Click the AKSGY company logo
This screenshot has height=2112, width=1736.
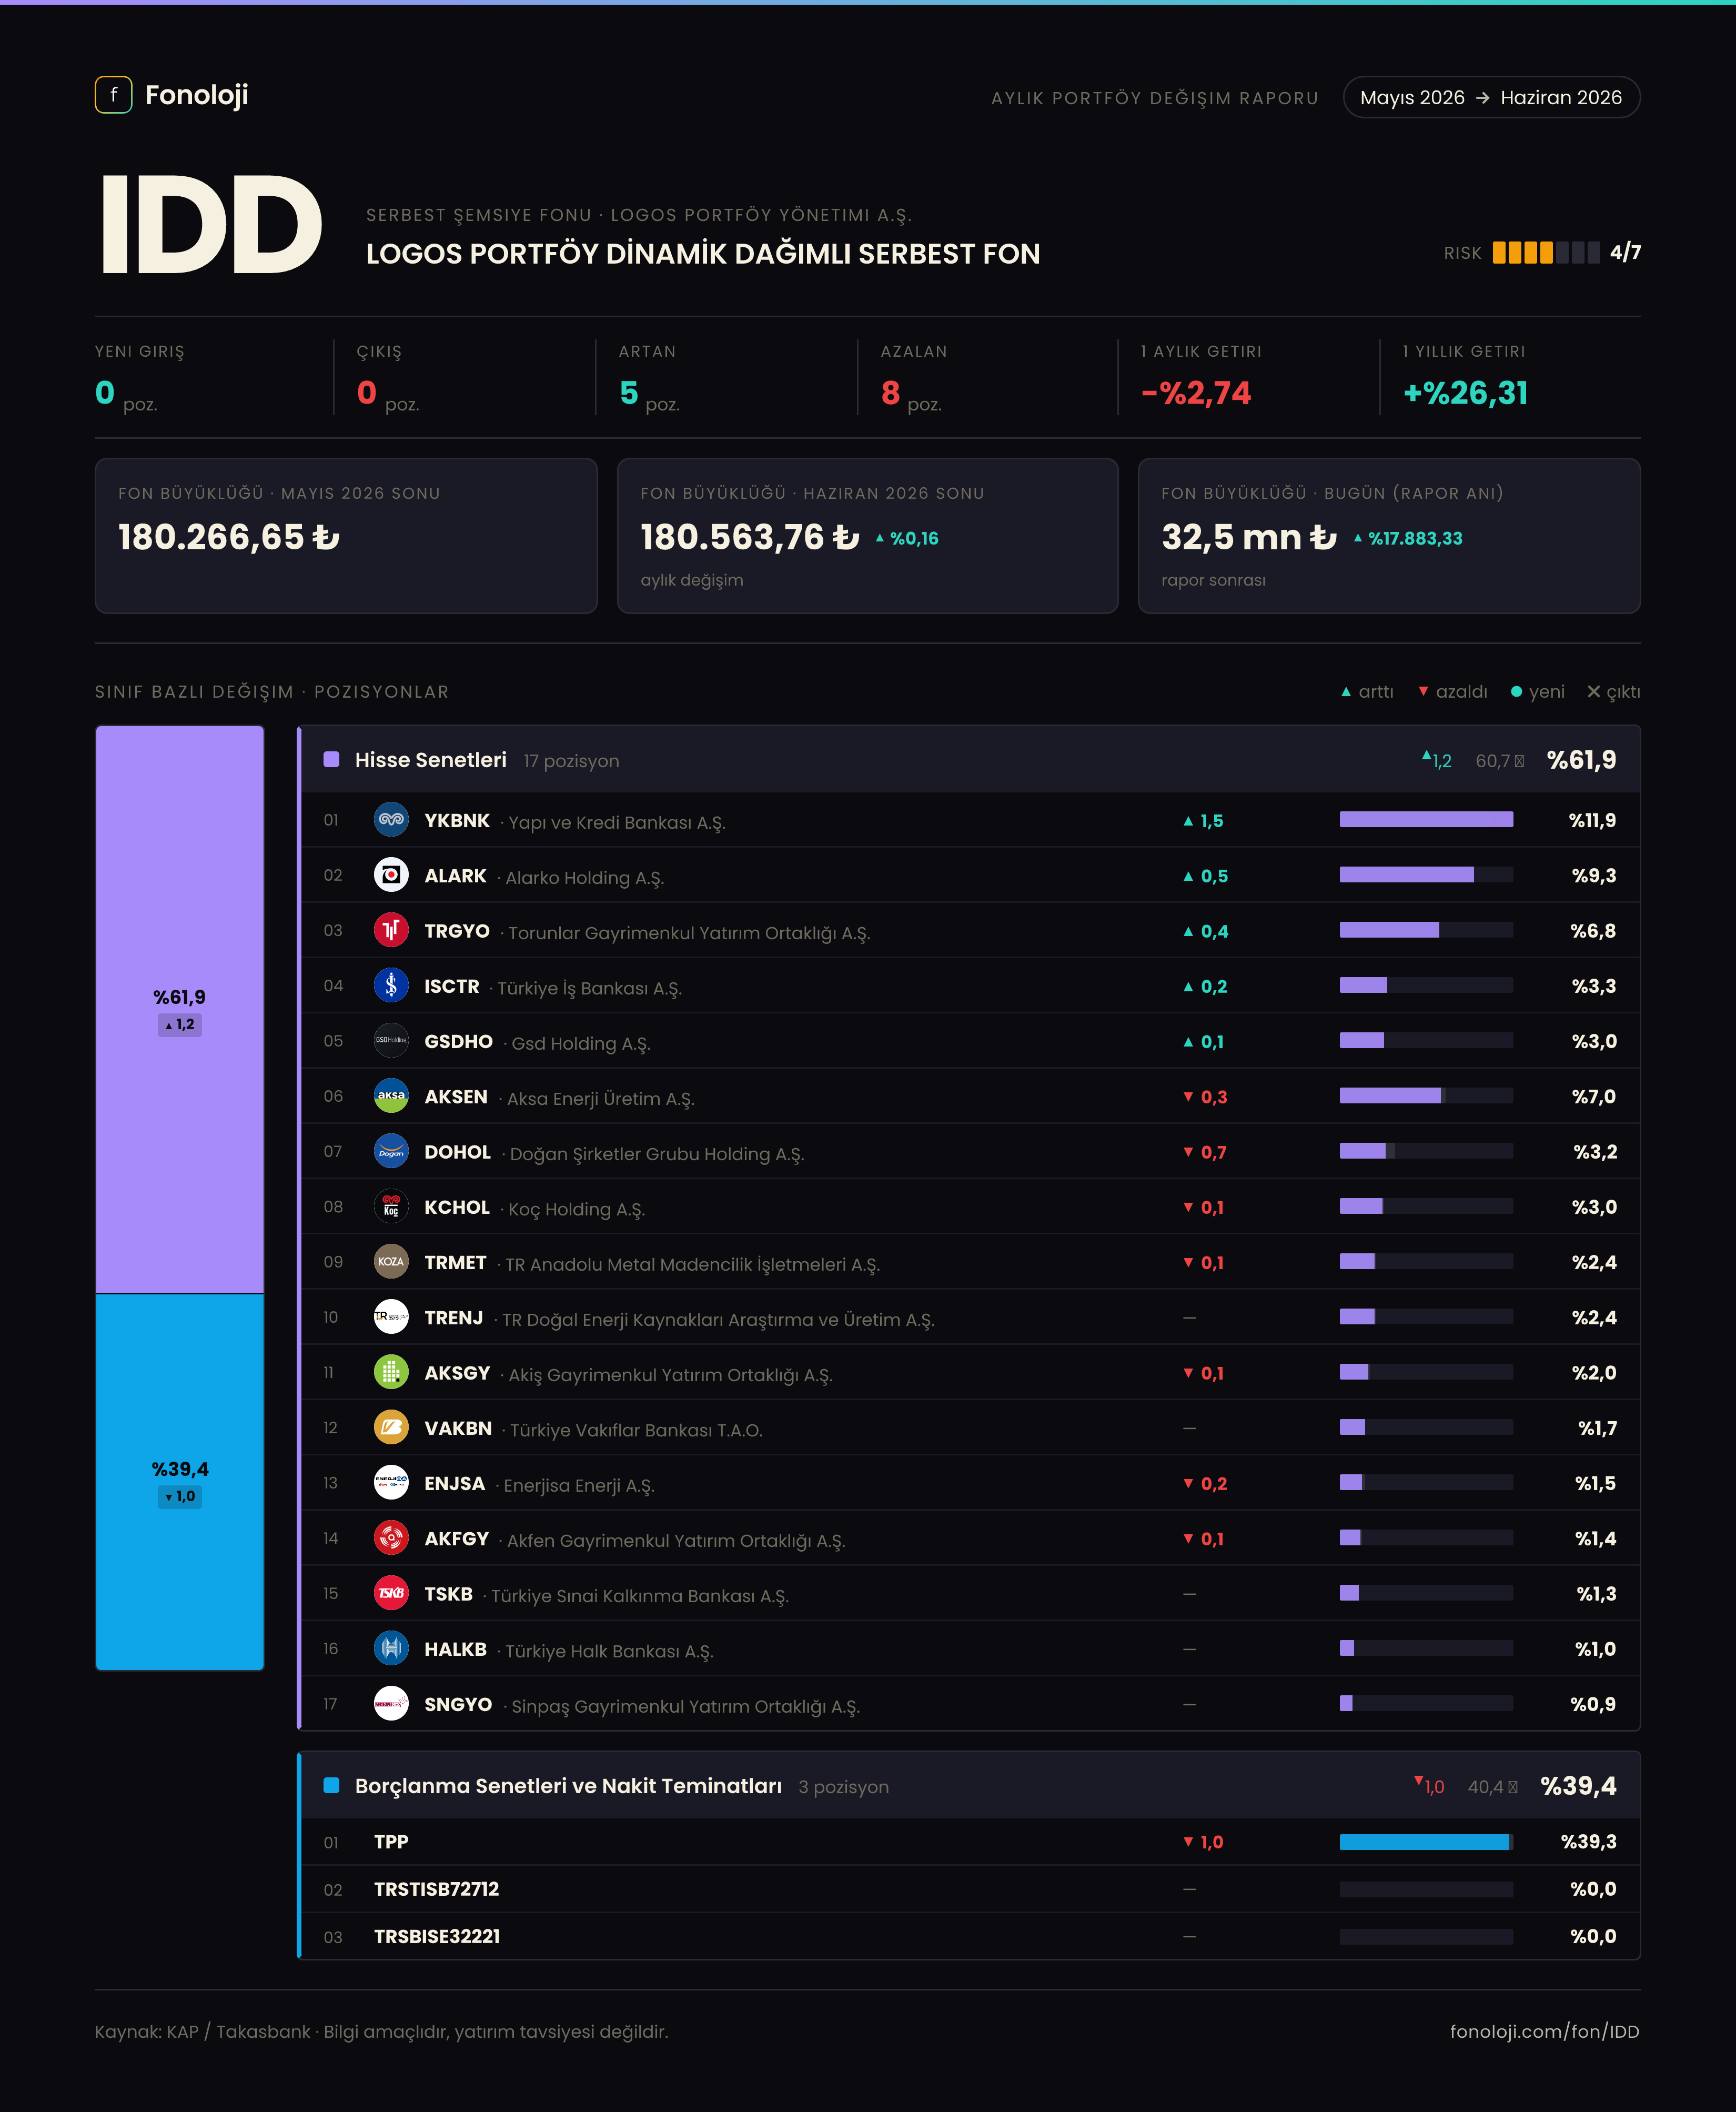[x=391, y=1372]
